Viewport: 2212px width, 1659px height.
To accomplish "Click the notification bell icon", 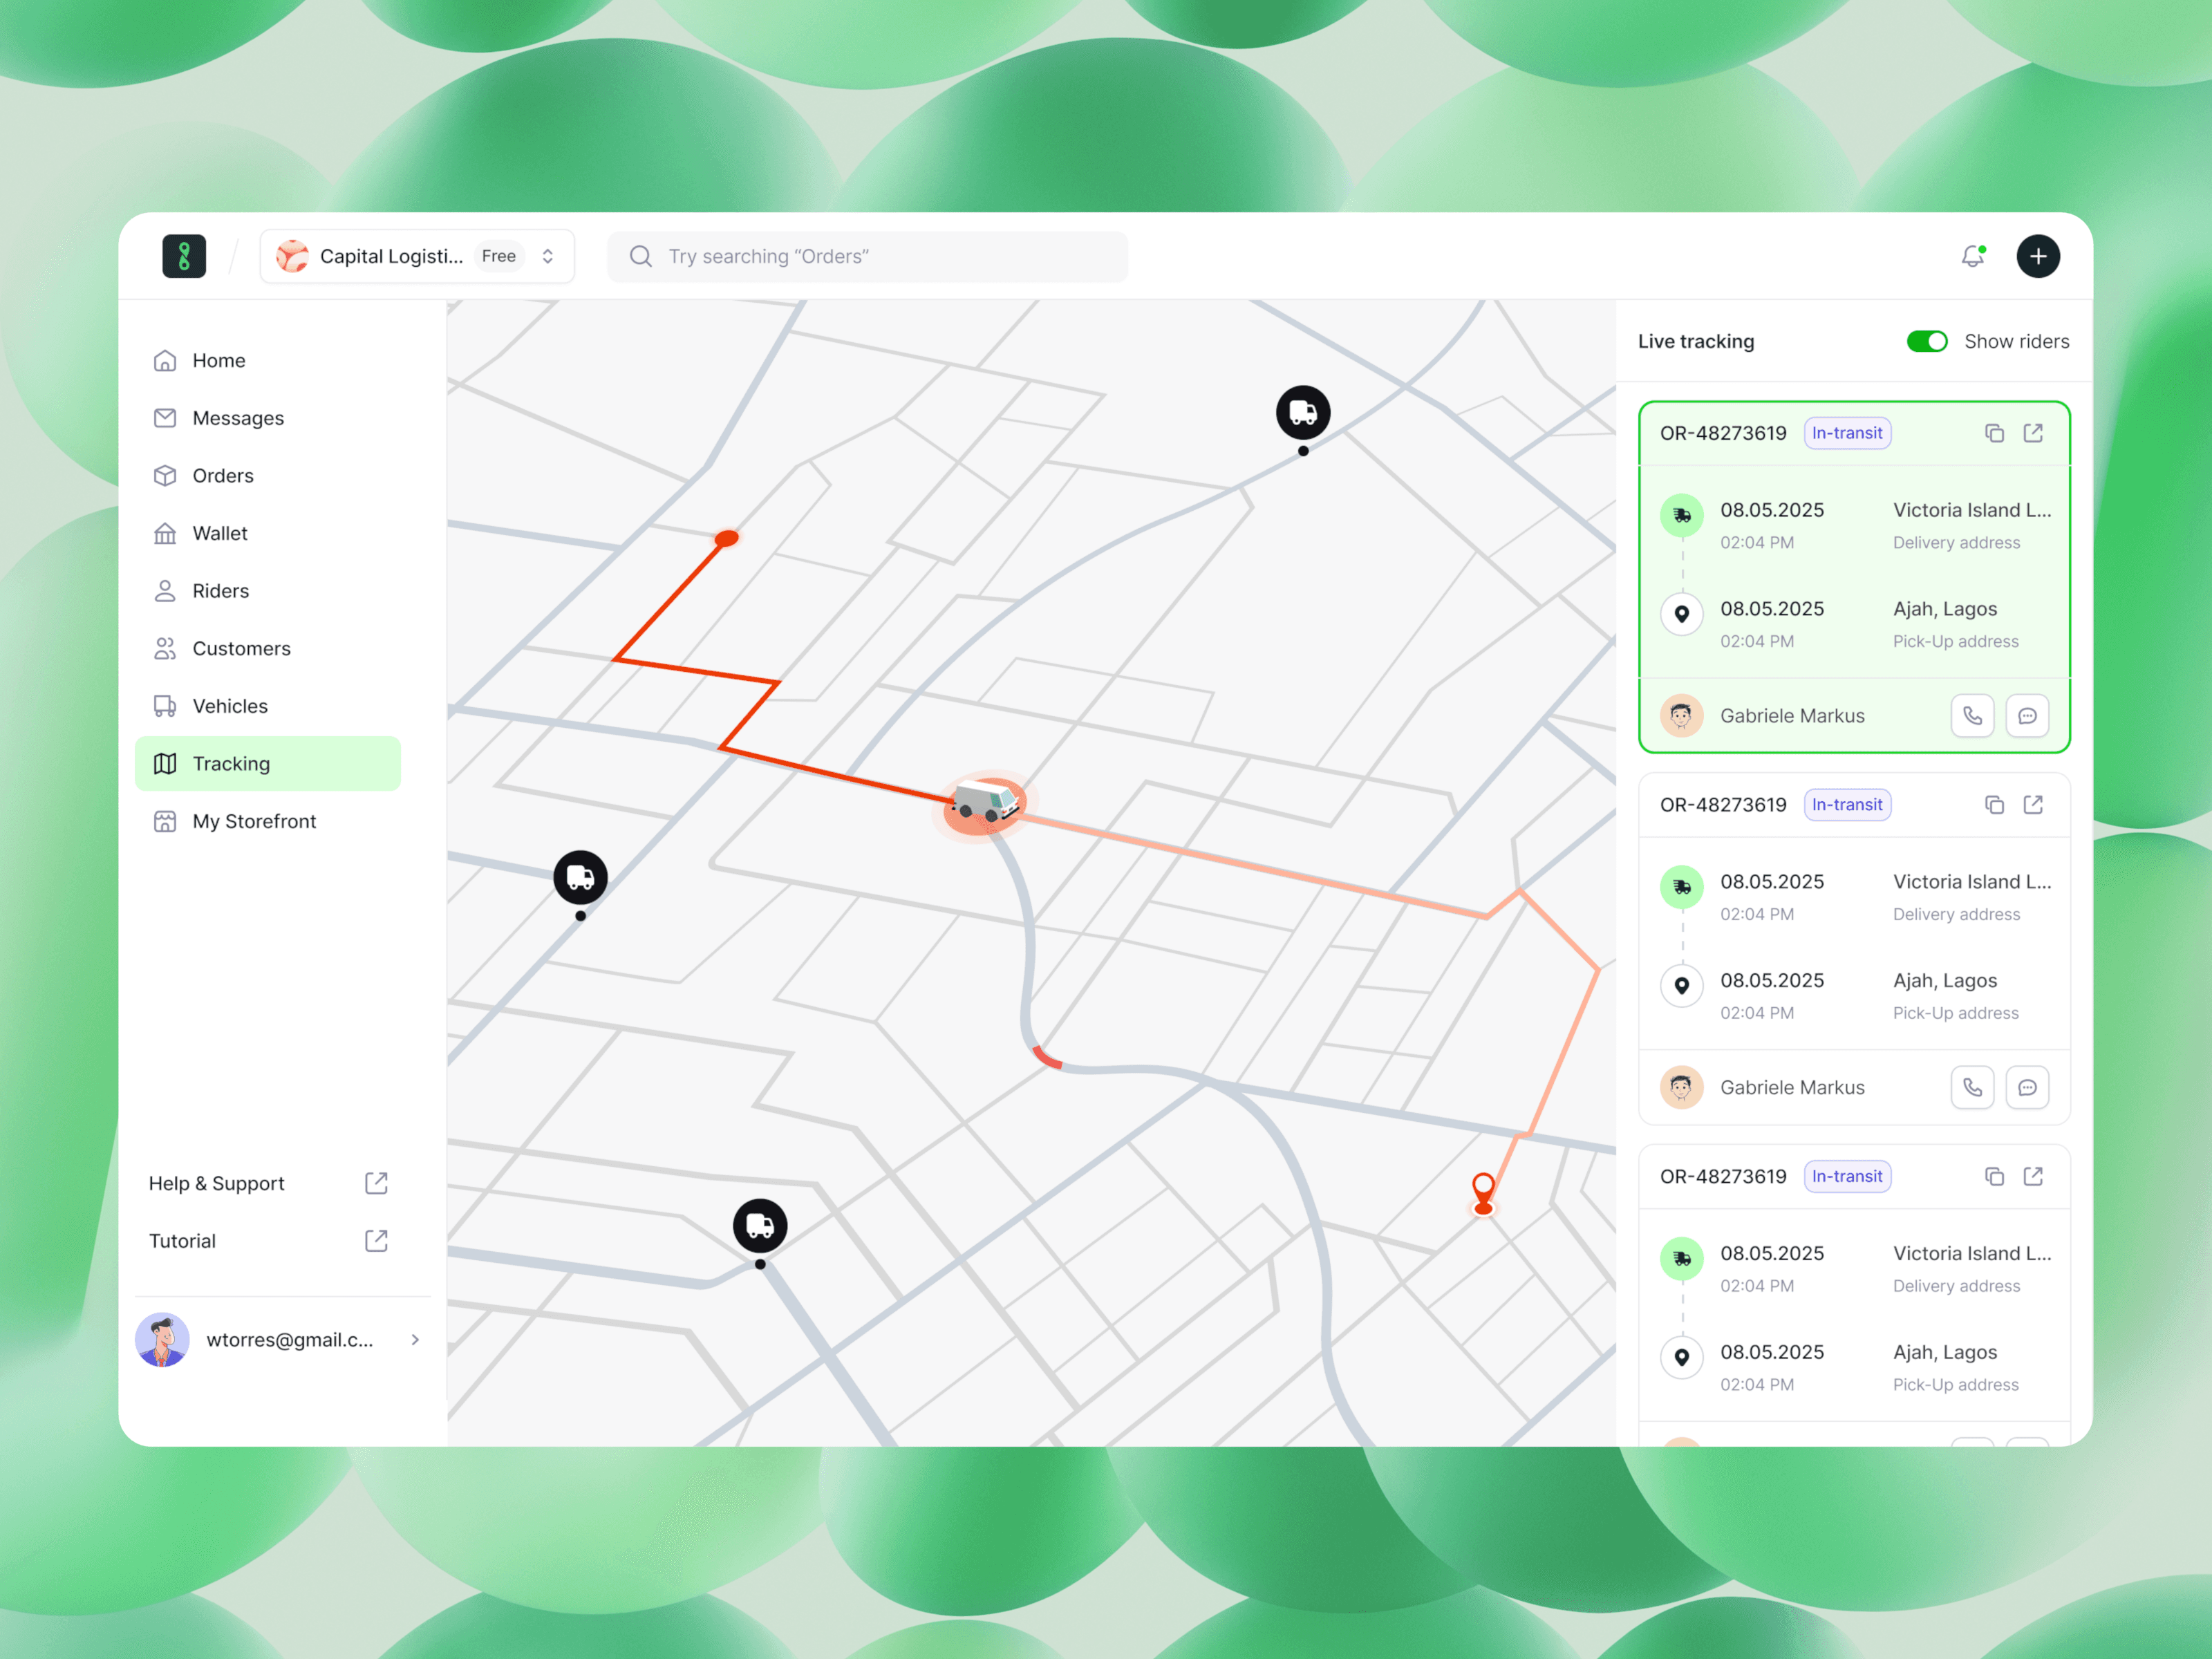I will (1972, 256).
